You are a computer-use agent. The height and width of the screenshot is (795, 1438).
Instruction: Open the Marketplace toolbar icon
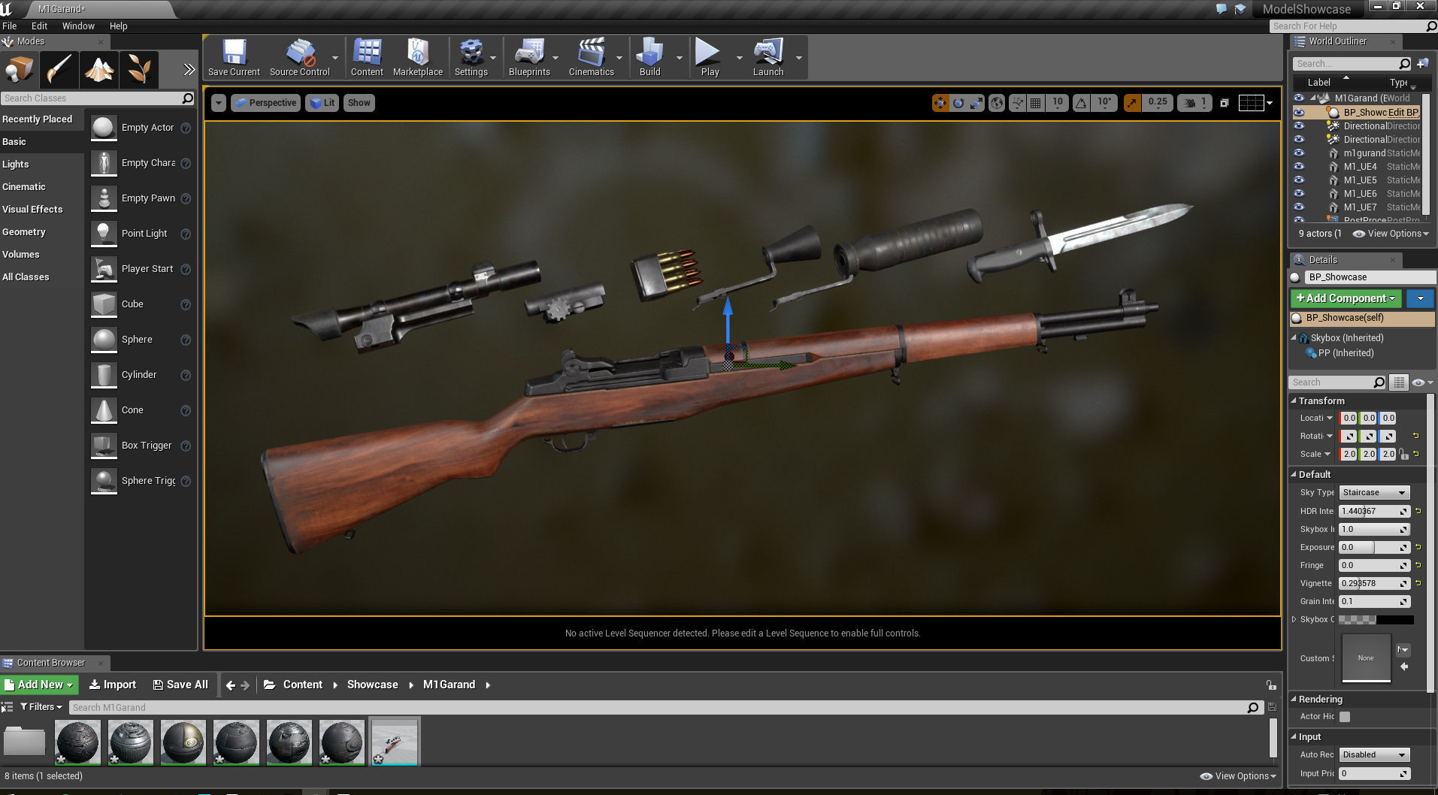(x=418, y=57)
